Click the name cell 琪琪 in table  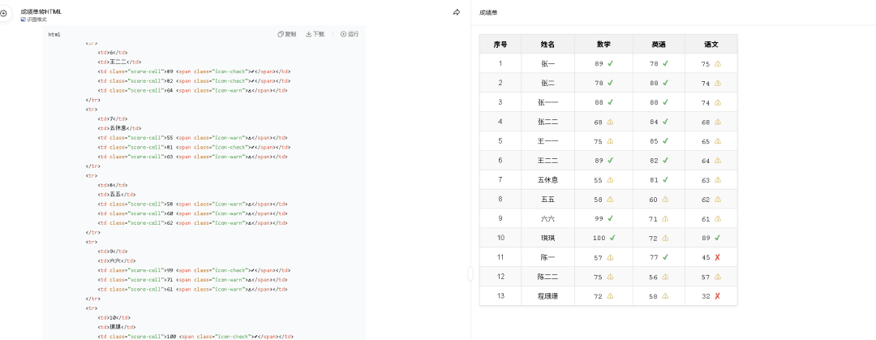548,238
